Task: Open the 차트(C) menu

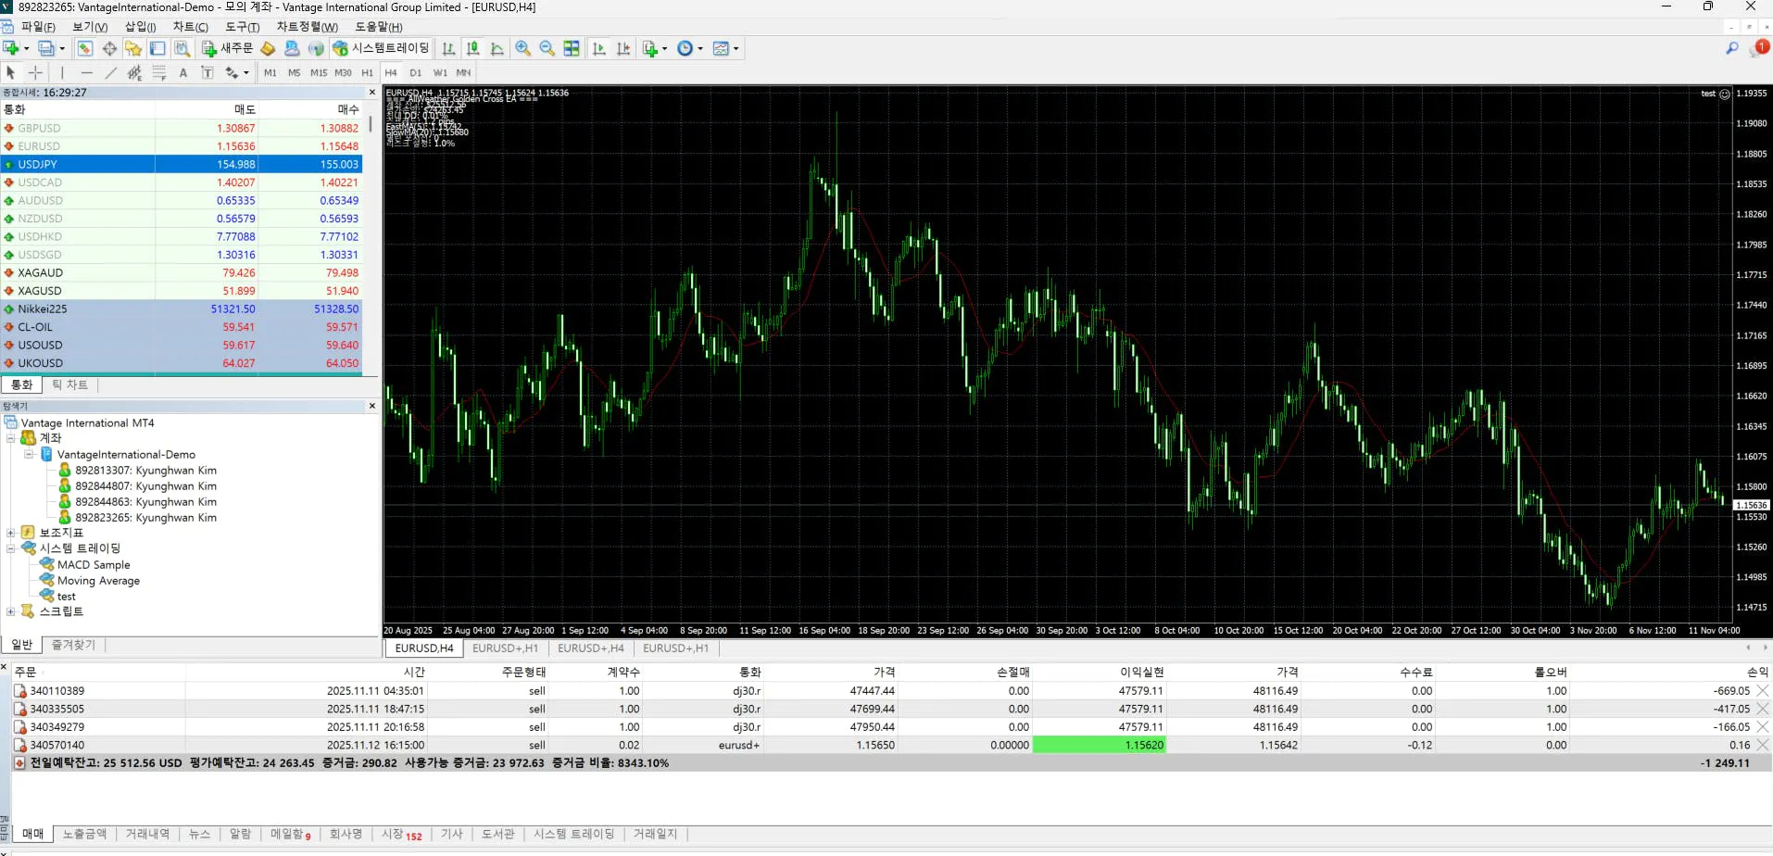Action: (190, 27)
